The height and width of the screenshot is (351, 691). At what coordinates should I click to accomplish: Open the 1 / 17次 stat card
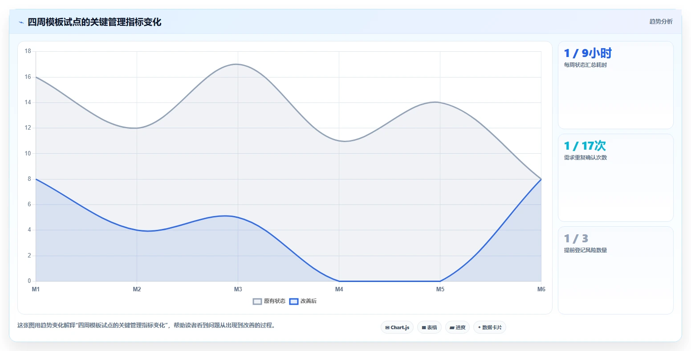pyautogui.click(x=616, y=178)
